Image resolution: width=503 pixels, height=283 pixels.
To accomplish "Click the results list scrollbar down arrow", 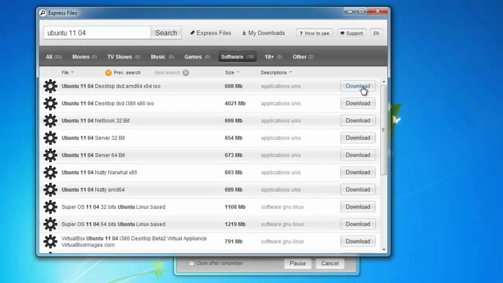I will 384,249.
